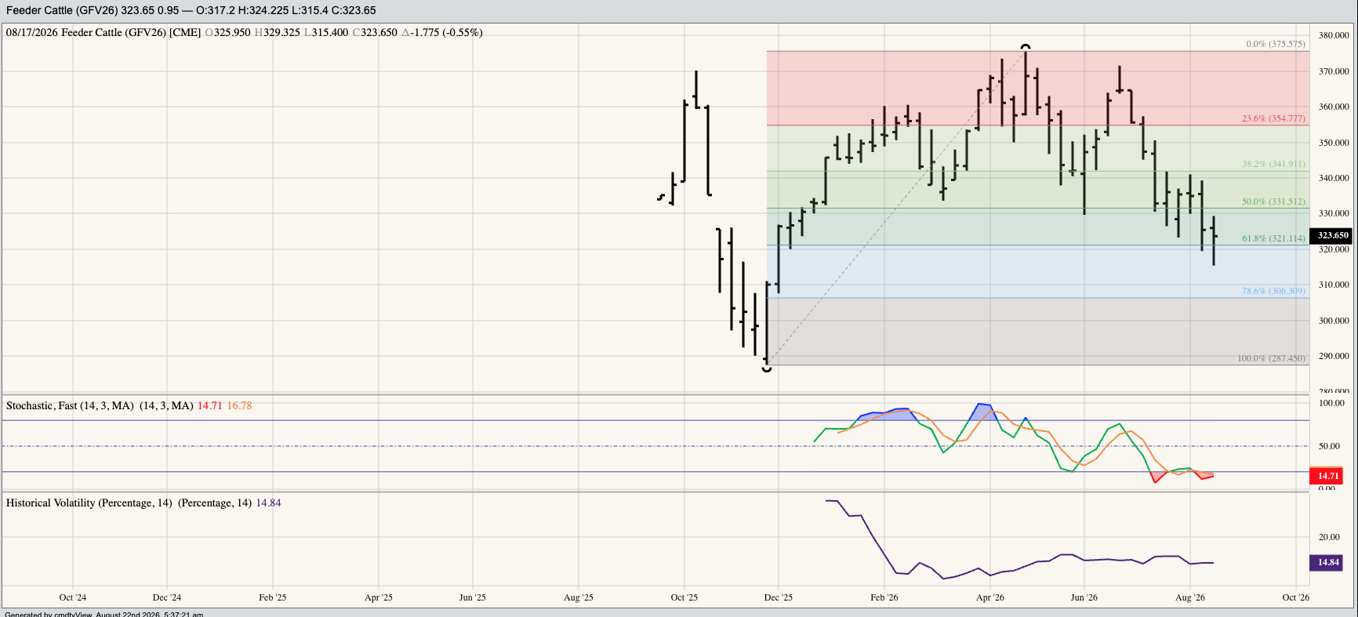This screenshot has height=617, width=1358.
Task: Select the 0.0% (375.575) Fibonacci label
Action: [x=1276, y=44]
